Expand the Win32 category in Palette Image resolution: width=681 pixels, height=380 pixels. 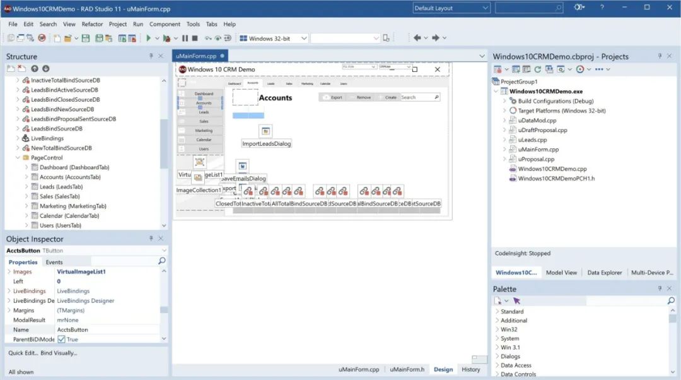[497, 330]
